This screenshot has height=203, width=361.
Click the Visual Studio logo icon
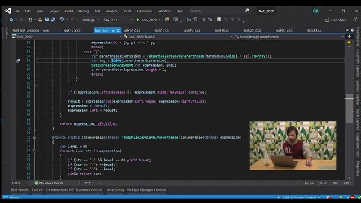[x=8, y=11]
